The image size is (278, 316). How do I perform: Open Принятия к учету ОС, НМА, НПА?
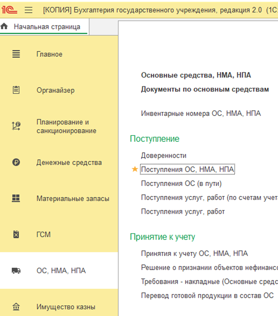(x=194, y=253)
